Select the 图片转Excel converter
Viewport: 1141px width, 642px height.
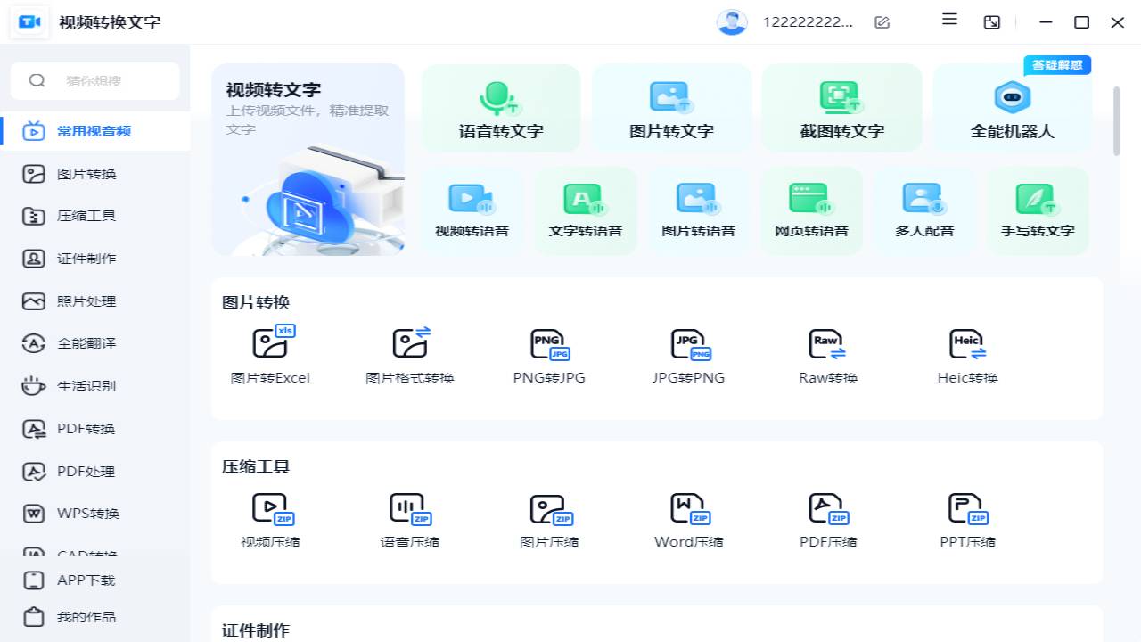270,355
